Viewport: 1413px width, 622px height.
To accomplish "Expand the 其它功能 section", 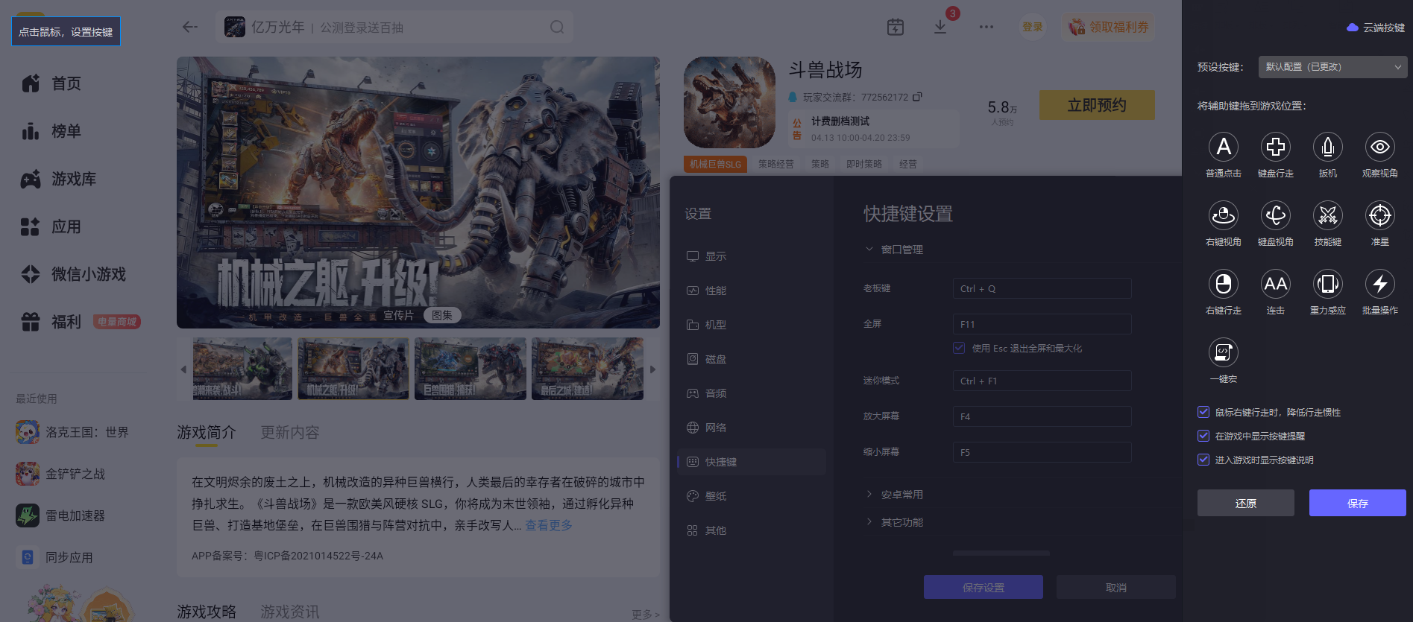I will (x=894, y=522).
